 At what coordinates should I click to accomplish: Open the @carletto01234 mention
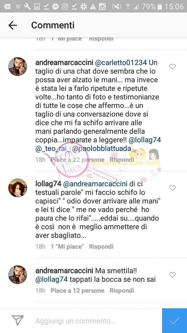(121, 63)
